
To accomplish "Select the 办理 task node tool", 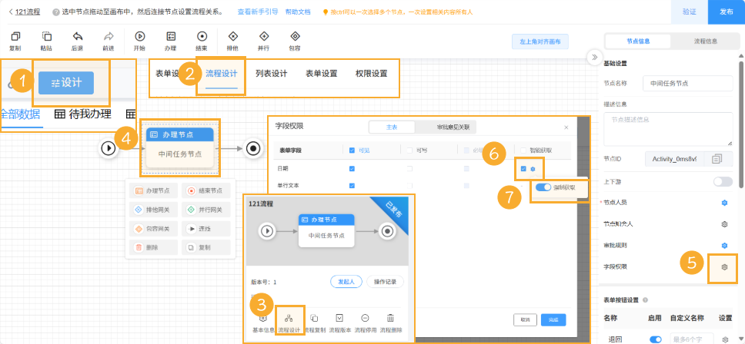I will [x=171, y=37].
